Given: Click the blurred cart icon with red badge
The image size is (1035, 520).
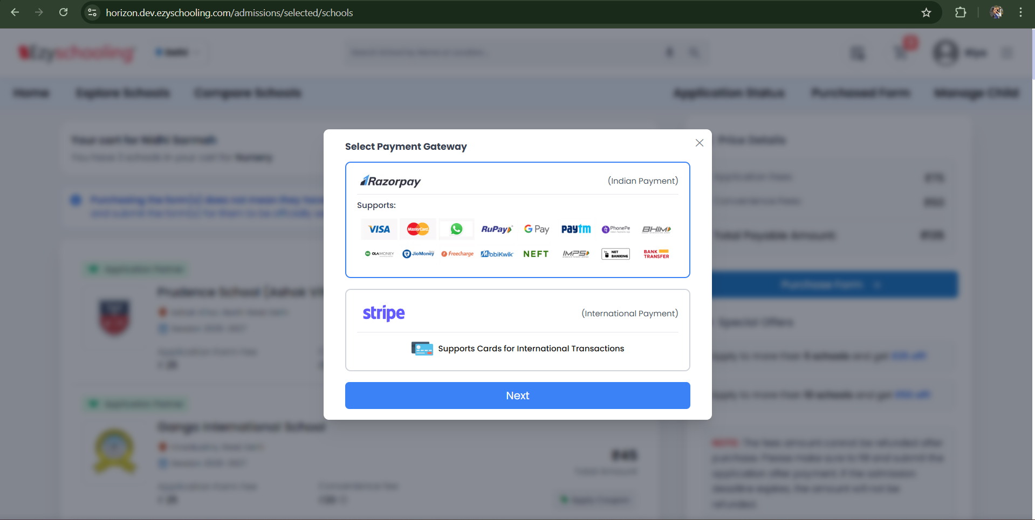Looking at the screenshot, I should pos(903,50).
